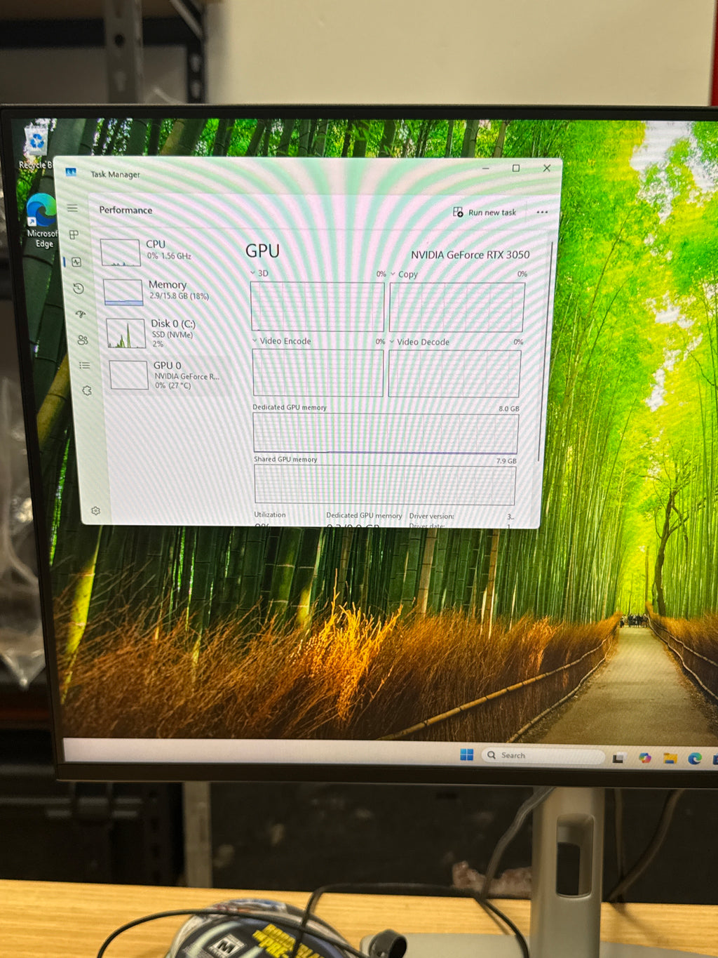Screen dimensions: 718x958
Task: Click Run new task button
Action: [485, 212]
